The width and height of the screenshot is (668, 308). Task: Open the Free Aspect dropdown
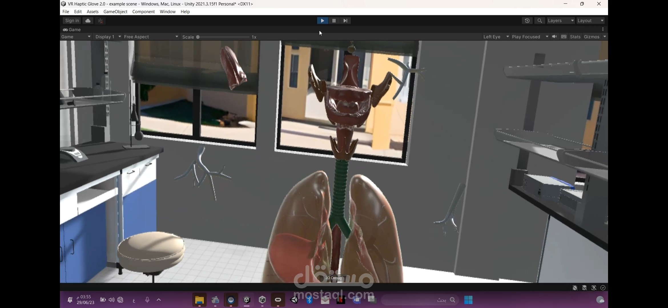point(151,37)
